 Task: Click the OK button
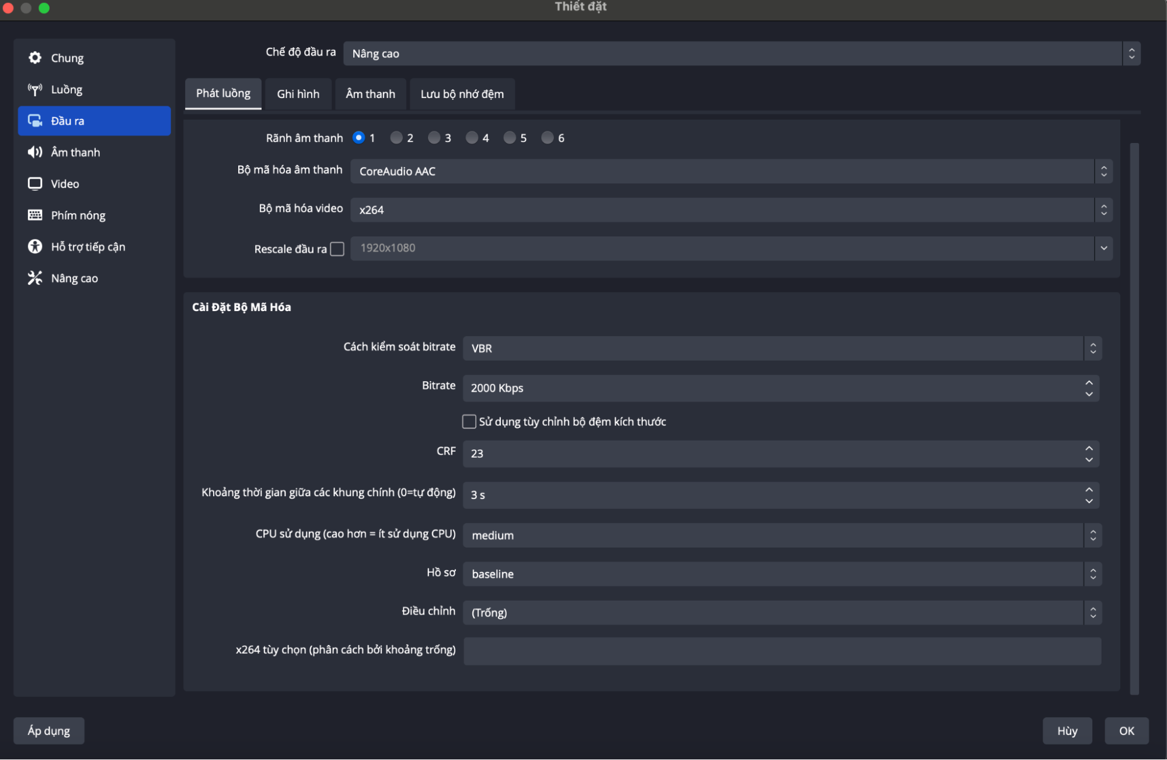(x=1126, y=731)
